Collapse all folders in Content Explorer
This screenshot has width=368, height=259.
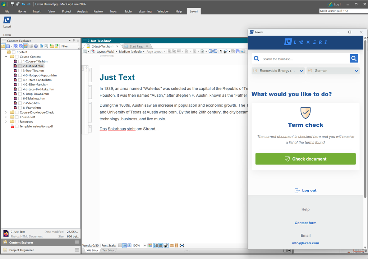click(x=21, y=46)
